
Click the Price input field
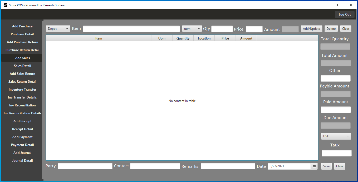[254, 29]
